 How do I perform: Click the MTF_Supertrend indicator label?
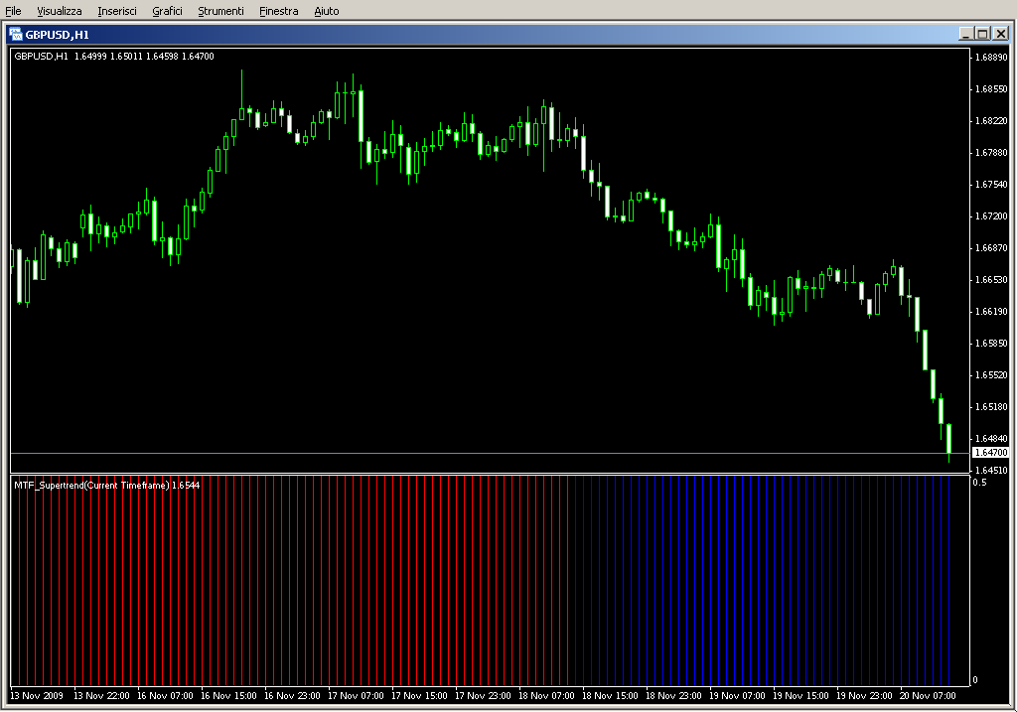pos(107,485)
